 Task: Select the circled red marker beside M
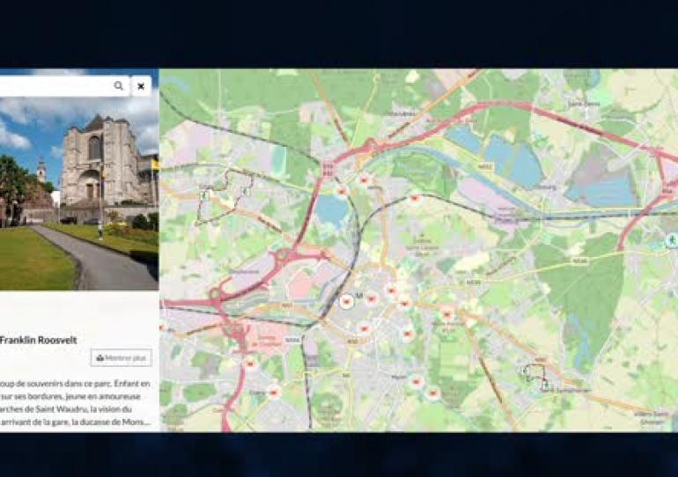pos(346,301)
